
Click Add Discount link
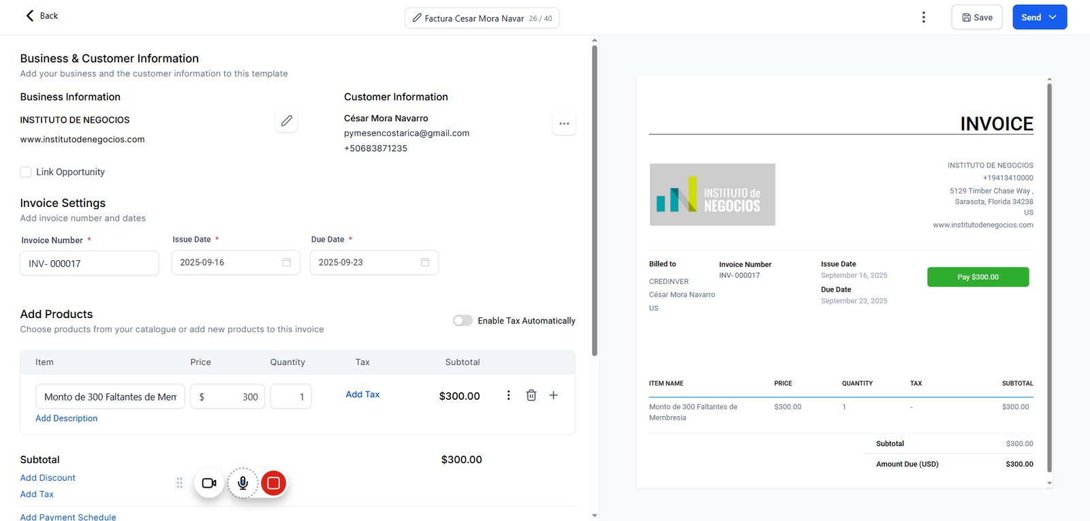pos(48,478)
